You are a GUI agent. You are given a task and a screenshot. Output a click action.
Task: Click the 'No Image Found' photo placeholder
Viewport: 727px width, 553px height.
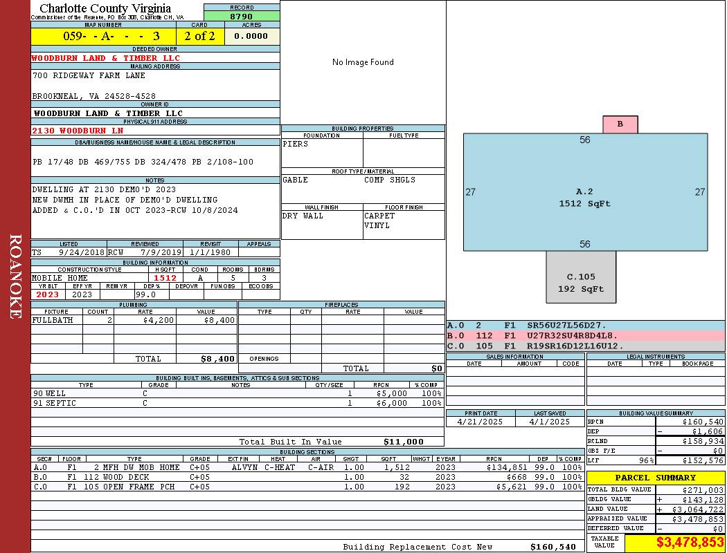point(363,62)
